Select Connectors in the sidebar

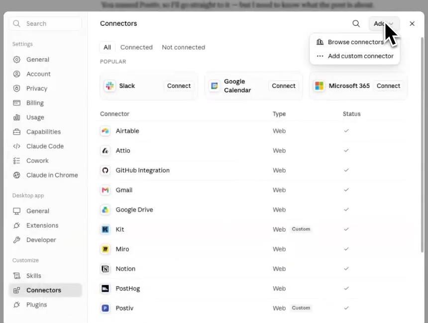[x=46, y=290]
